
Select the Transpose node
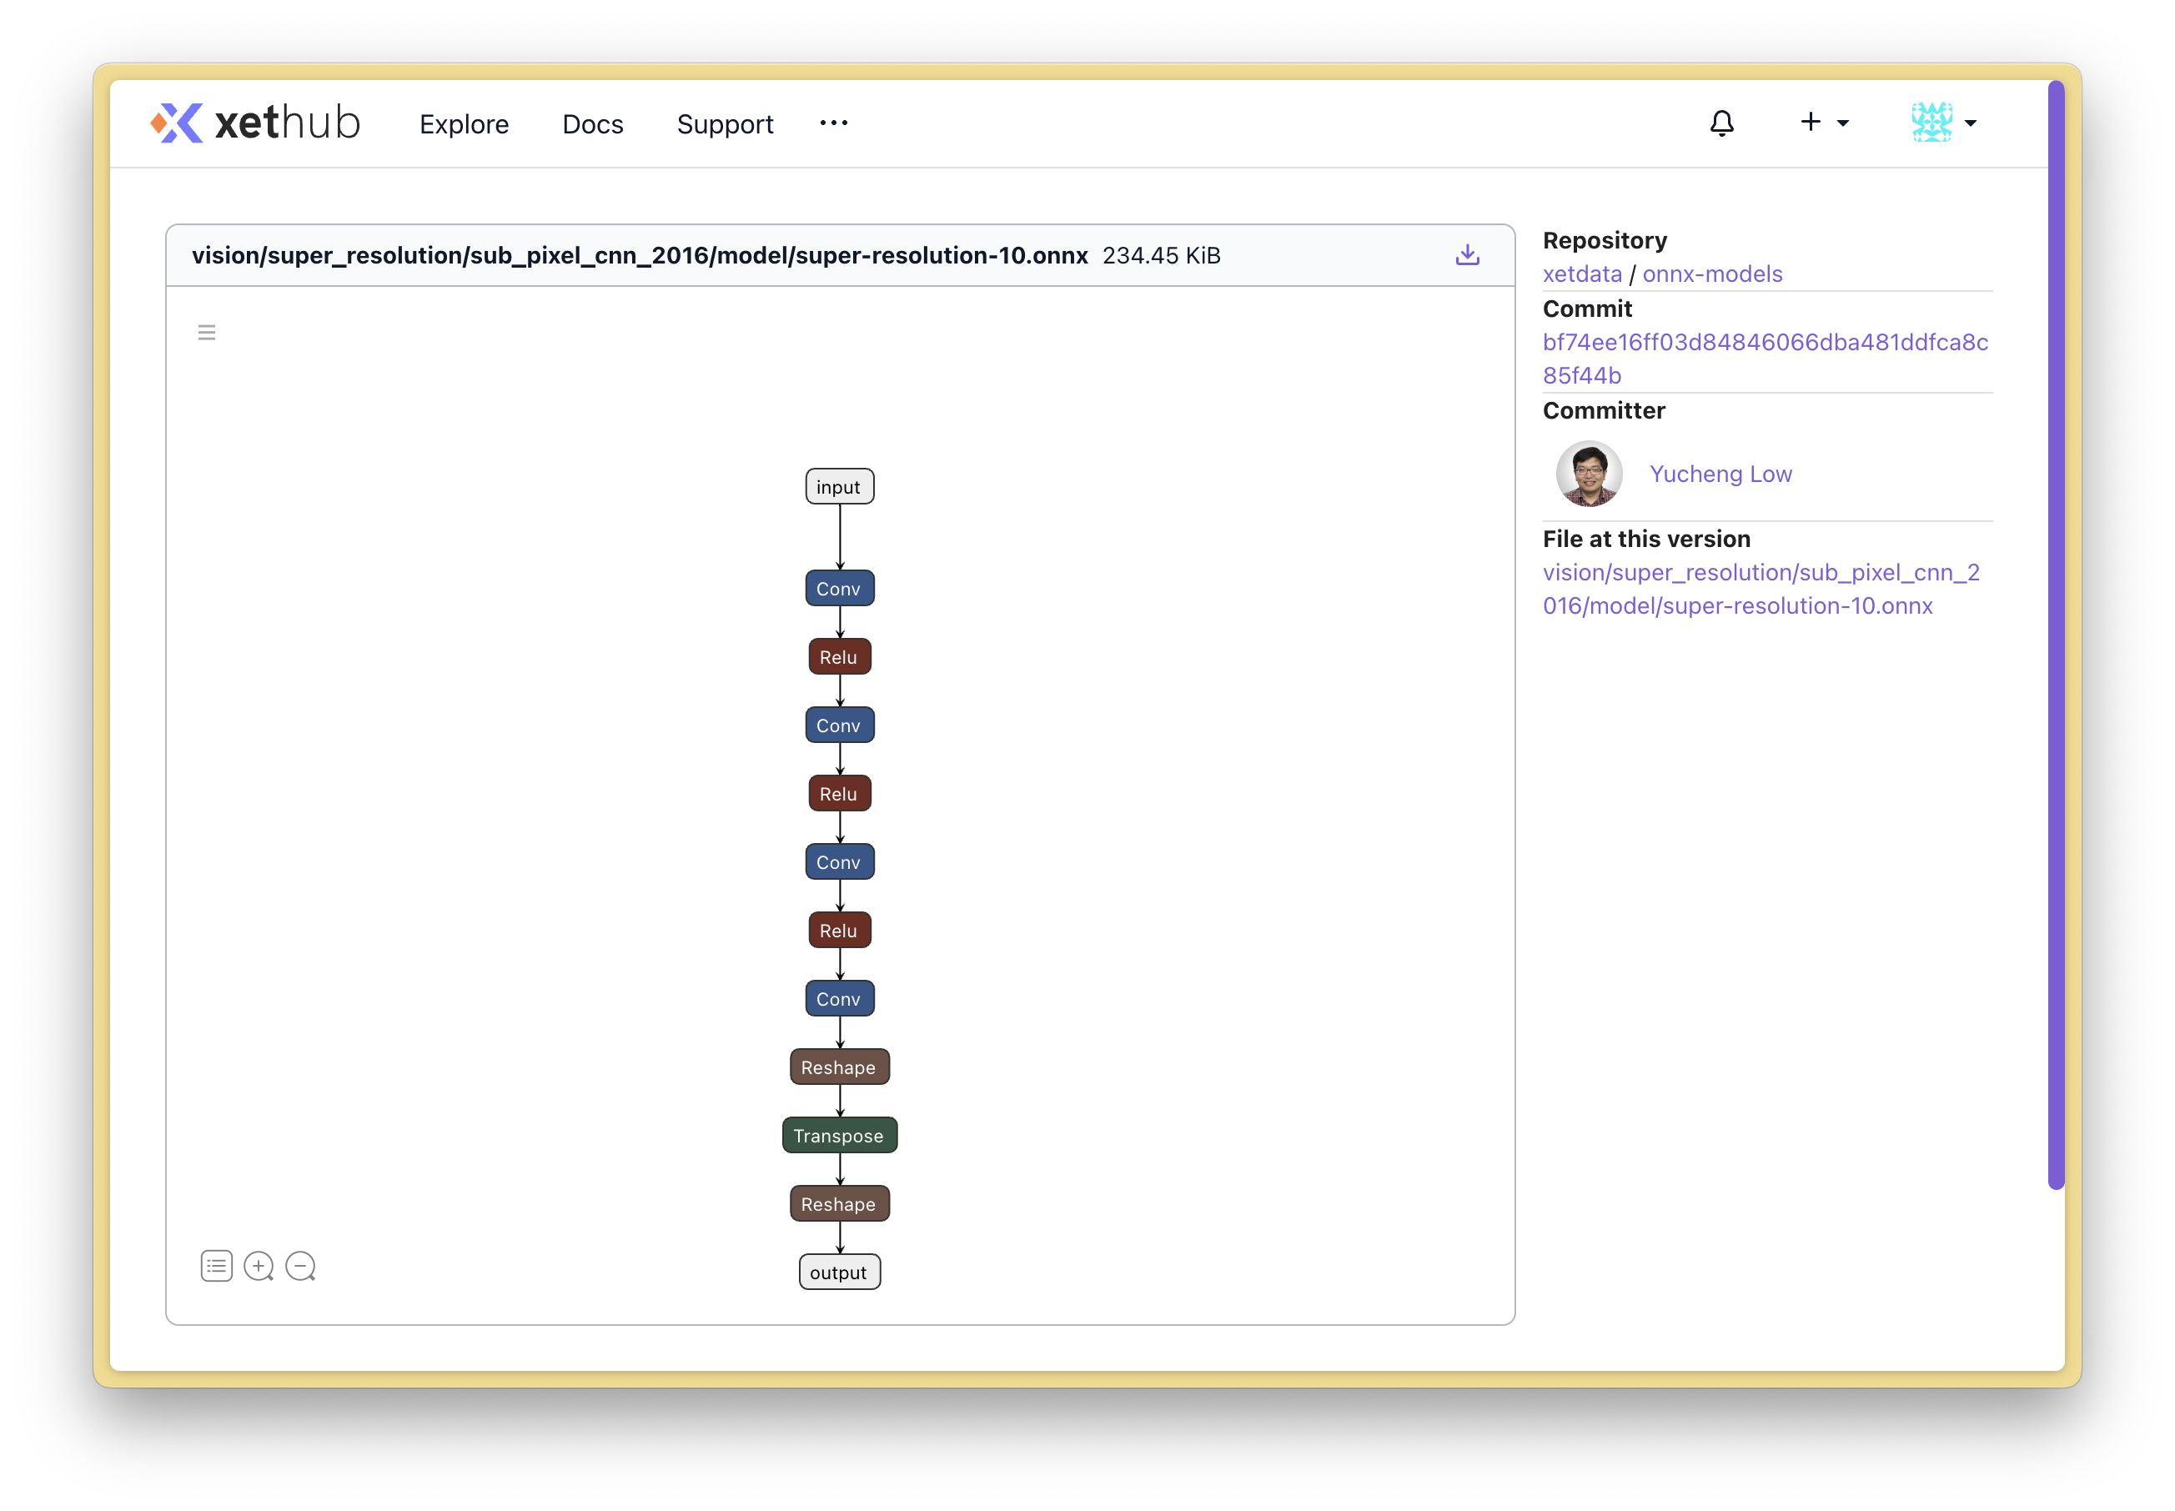(839, 1135)
